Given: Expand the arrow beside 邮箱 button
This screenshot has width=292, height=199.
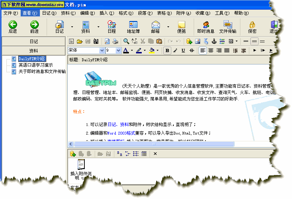Looking at the screenshot, I should click(x=168, y=27).
